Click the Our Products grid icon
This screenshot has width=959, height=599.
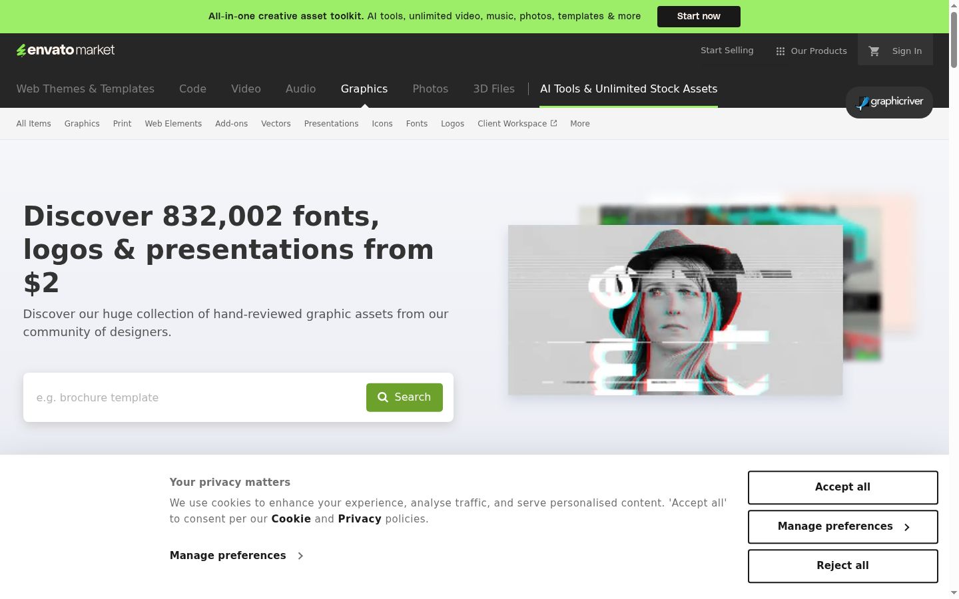pos(781,51)
